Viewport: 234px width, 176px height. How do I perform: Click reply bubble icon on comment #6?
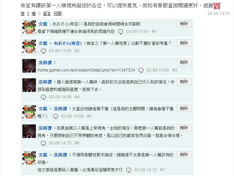43,143
